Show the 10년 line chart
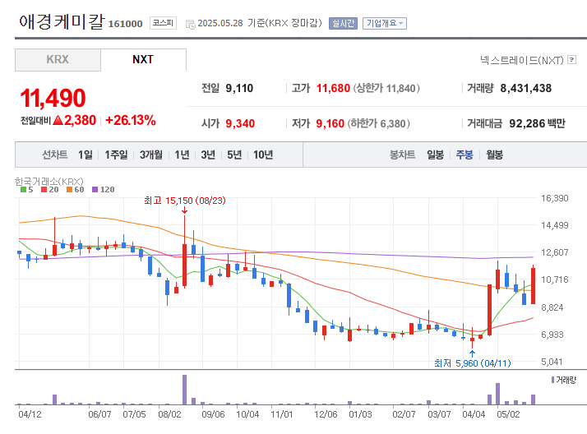 coord(263,155)
